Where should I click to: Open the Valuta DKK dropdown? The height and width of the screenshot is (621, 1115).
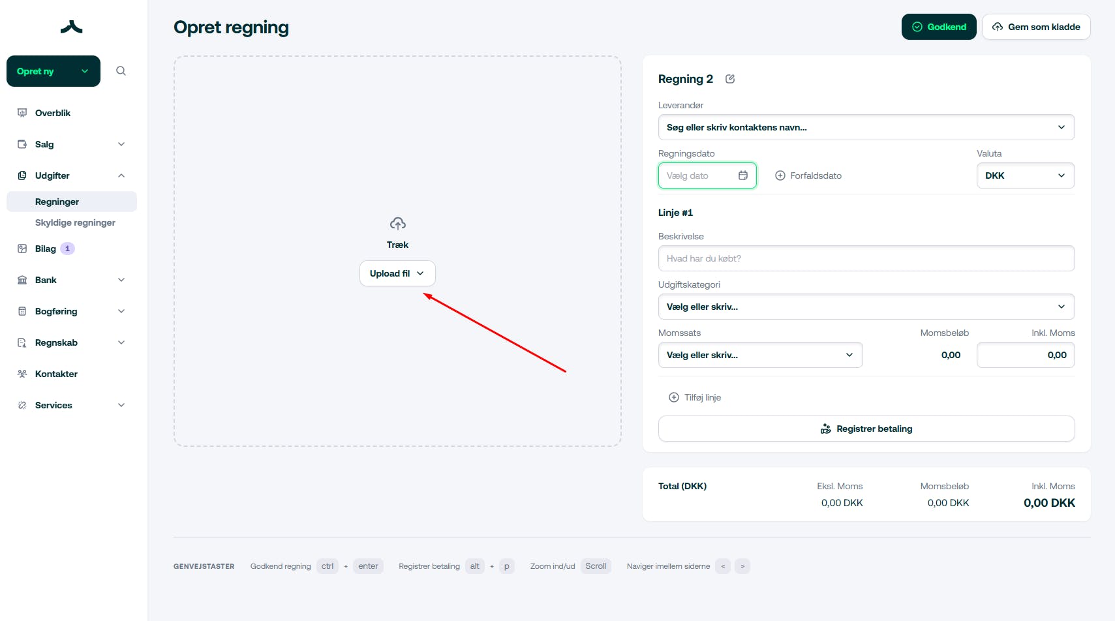coord(1025,175)
